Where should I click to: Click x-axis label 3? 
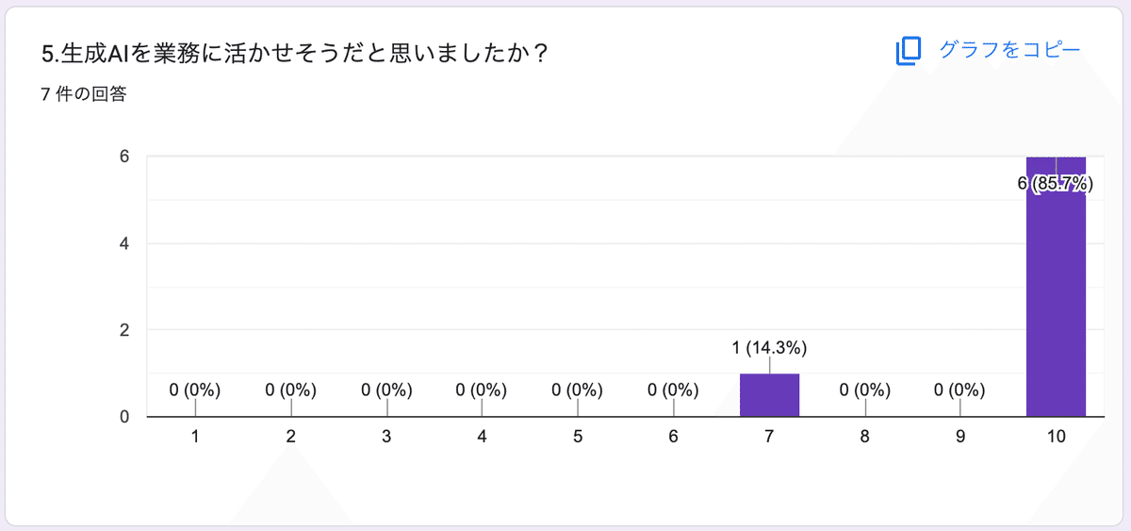click(x=386, y=437)
